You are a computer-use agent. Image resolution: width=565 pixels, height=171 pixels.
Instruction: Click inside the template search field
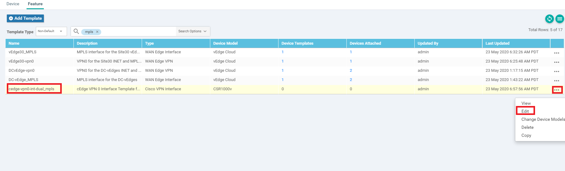pyautogui.click(x=138, y=31)
